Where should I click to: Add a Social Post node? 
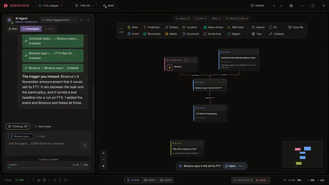click(212, 34)
